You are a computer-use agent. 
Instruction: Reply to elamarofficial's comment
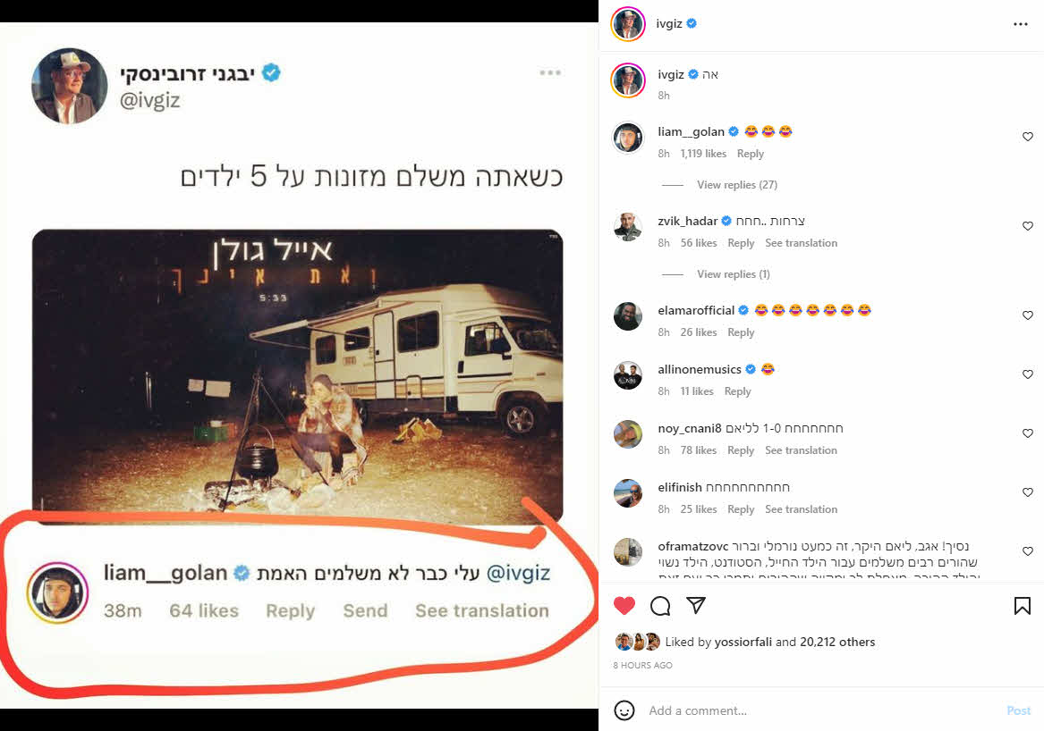(741, 332)
